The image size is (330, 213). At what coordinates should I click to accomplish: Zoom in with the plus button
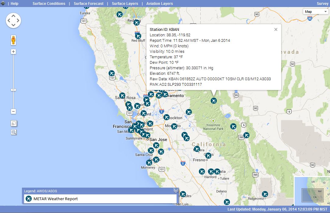(13, 52)
